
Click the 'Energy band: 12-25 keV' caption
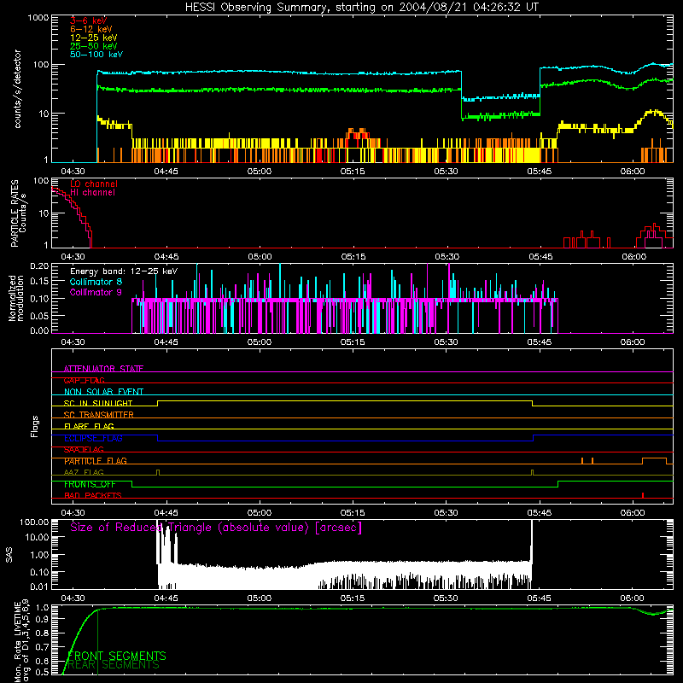point(124,271)
